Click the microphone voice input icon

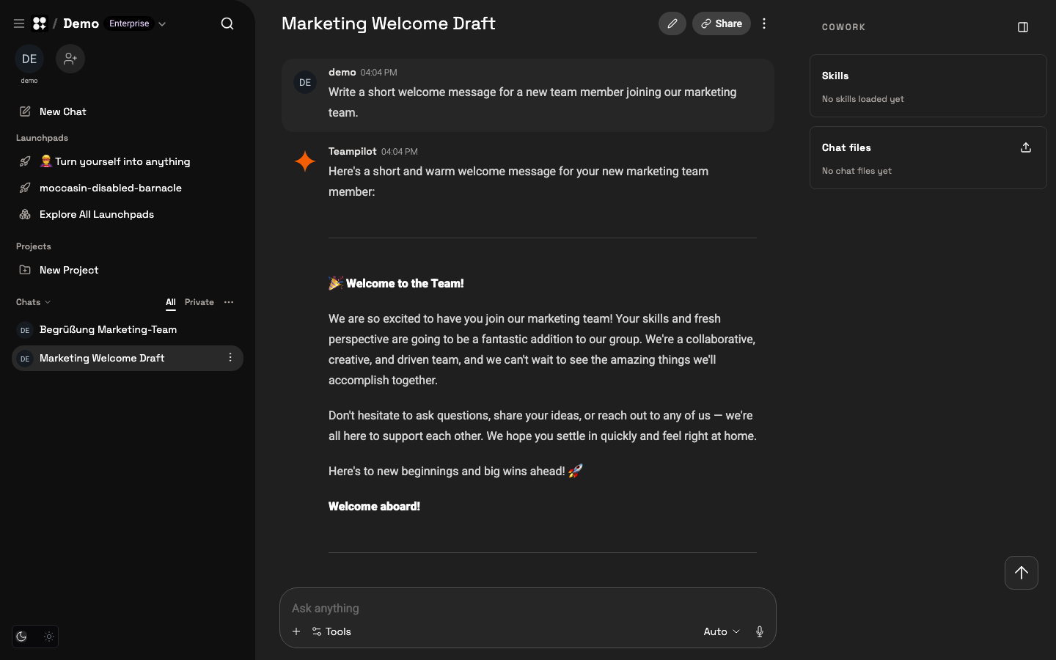(x=760, y=631)
